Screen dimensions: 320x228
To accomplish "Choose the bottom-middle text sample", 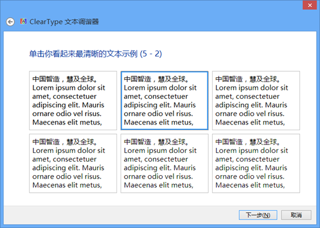I will point(164,163).
